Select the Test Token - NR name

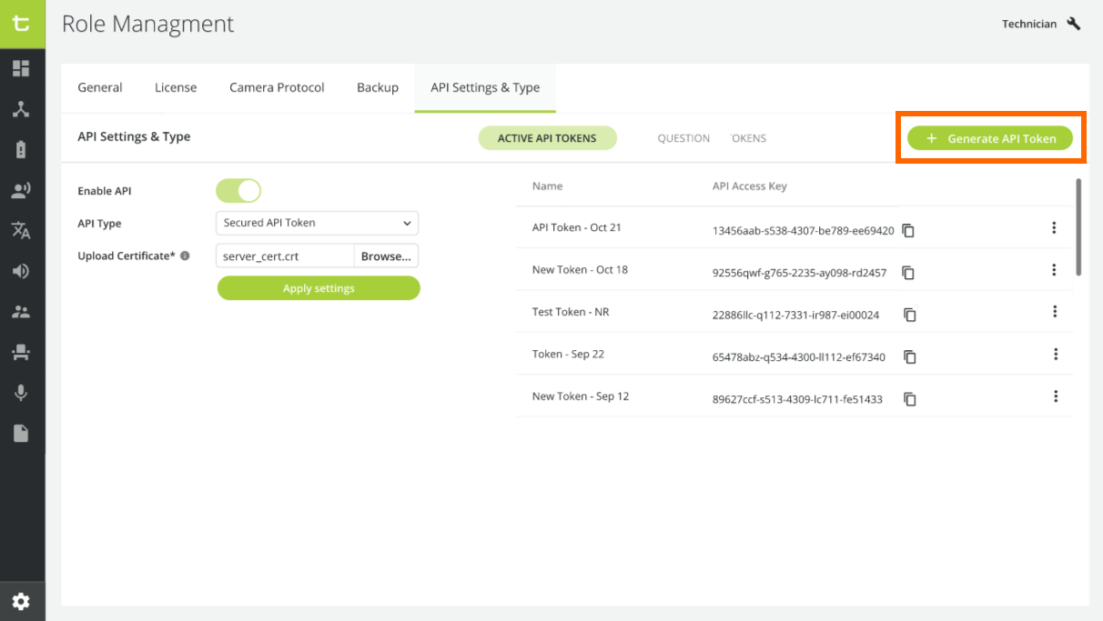[571, 312]
